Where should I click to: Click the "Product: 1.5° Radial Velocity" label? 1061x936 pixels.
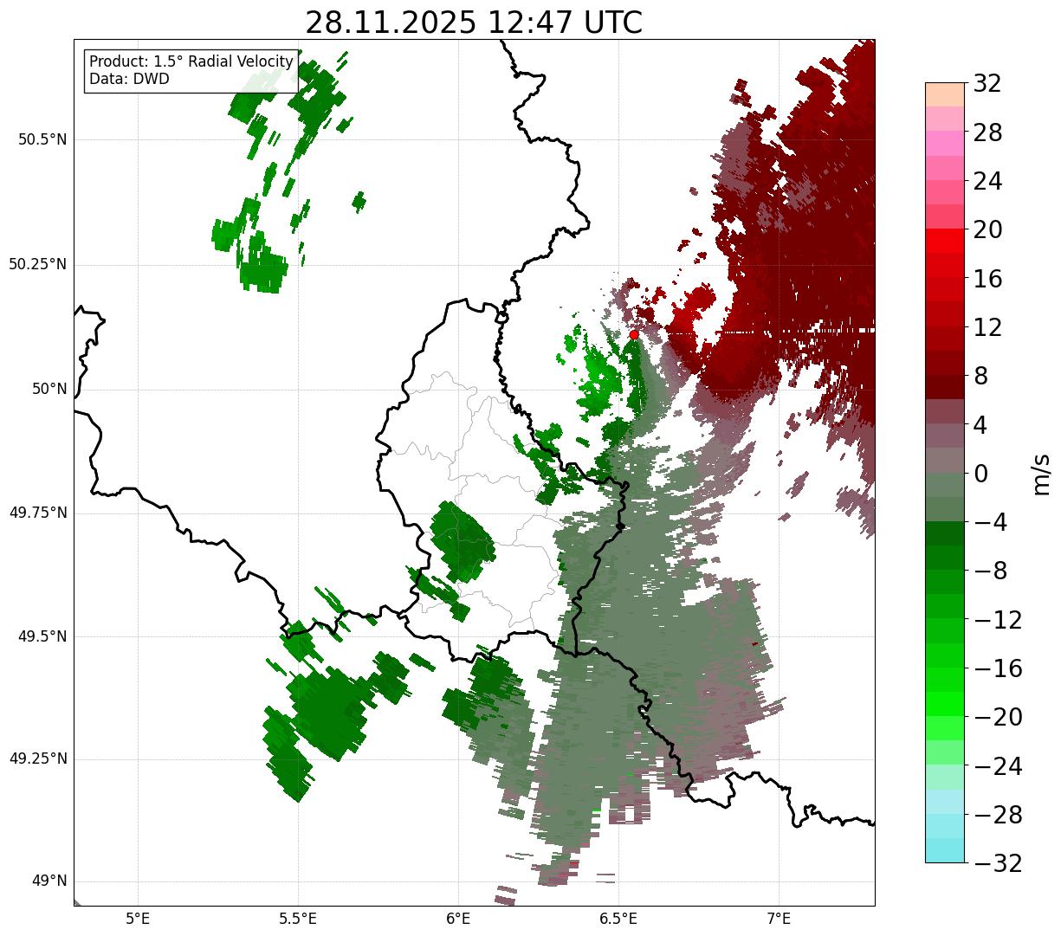pos(191,62)
